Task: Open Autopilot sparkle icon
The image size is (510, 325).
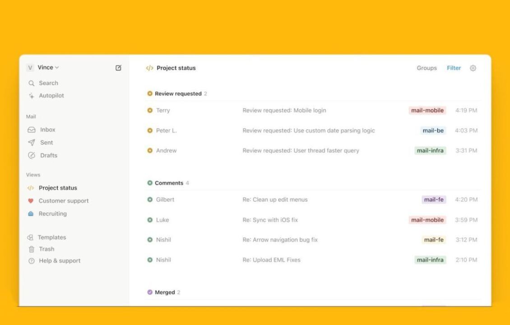Action: pyautogui.click(x=31, y=96)
